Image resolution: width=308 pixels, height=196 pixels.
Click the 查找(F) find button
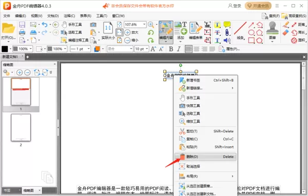pyautogui.click(x=271, y=16)
